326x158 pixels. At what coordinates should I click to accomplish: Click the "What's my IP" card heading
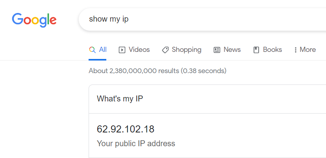pos(120,99)
